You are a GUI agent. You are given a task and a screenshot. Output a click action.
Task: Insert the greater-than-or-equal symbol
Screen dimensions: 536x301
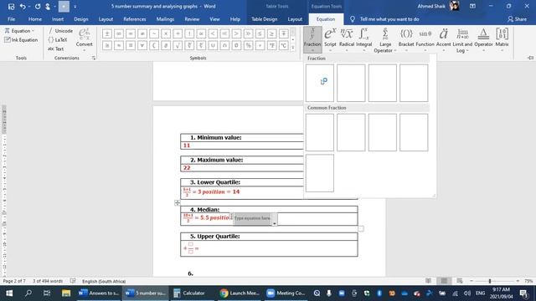271,33
